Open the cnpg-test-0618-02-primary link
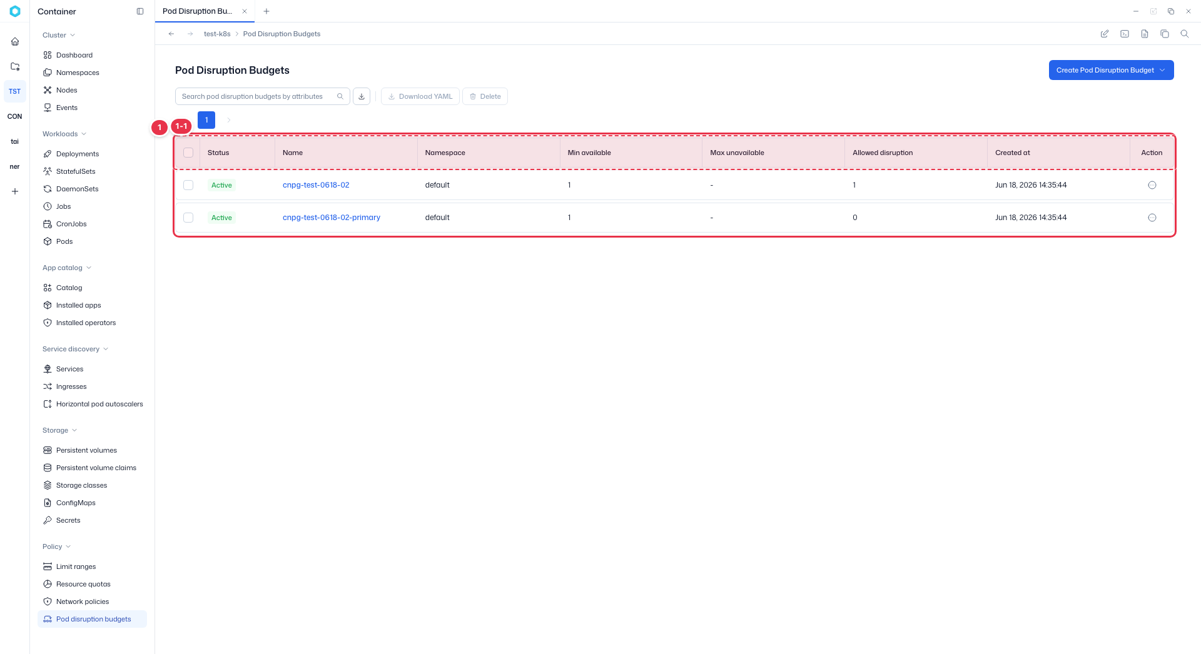1201x654 pixels. tap(332, 218)
